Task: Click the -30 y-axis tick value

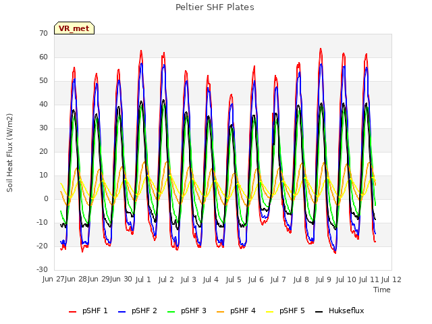Action: tap(43, 270)
